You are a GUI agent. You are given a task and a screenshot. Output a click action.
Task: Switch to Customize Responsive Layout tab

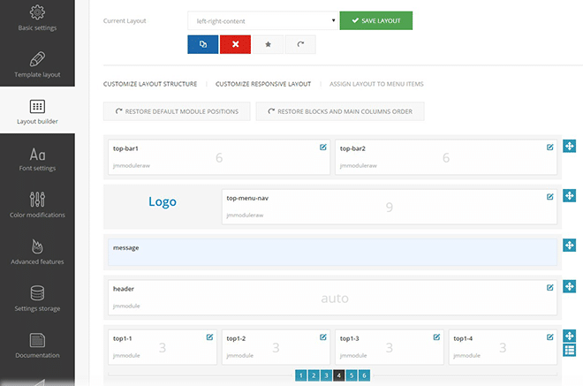point(263,85)
